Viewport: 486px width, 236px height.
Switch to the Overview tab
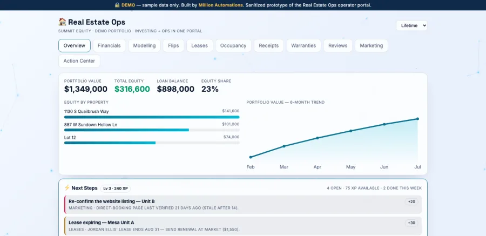[75, 45]
